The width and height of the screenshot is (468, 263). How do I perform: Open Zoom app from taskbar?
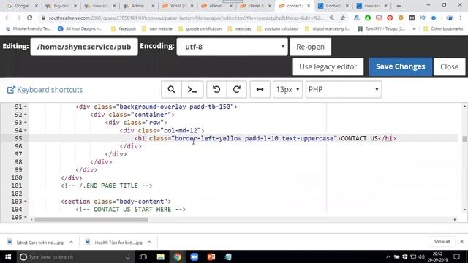point(195,256)
